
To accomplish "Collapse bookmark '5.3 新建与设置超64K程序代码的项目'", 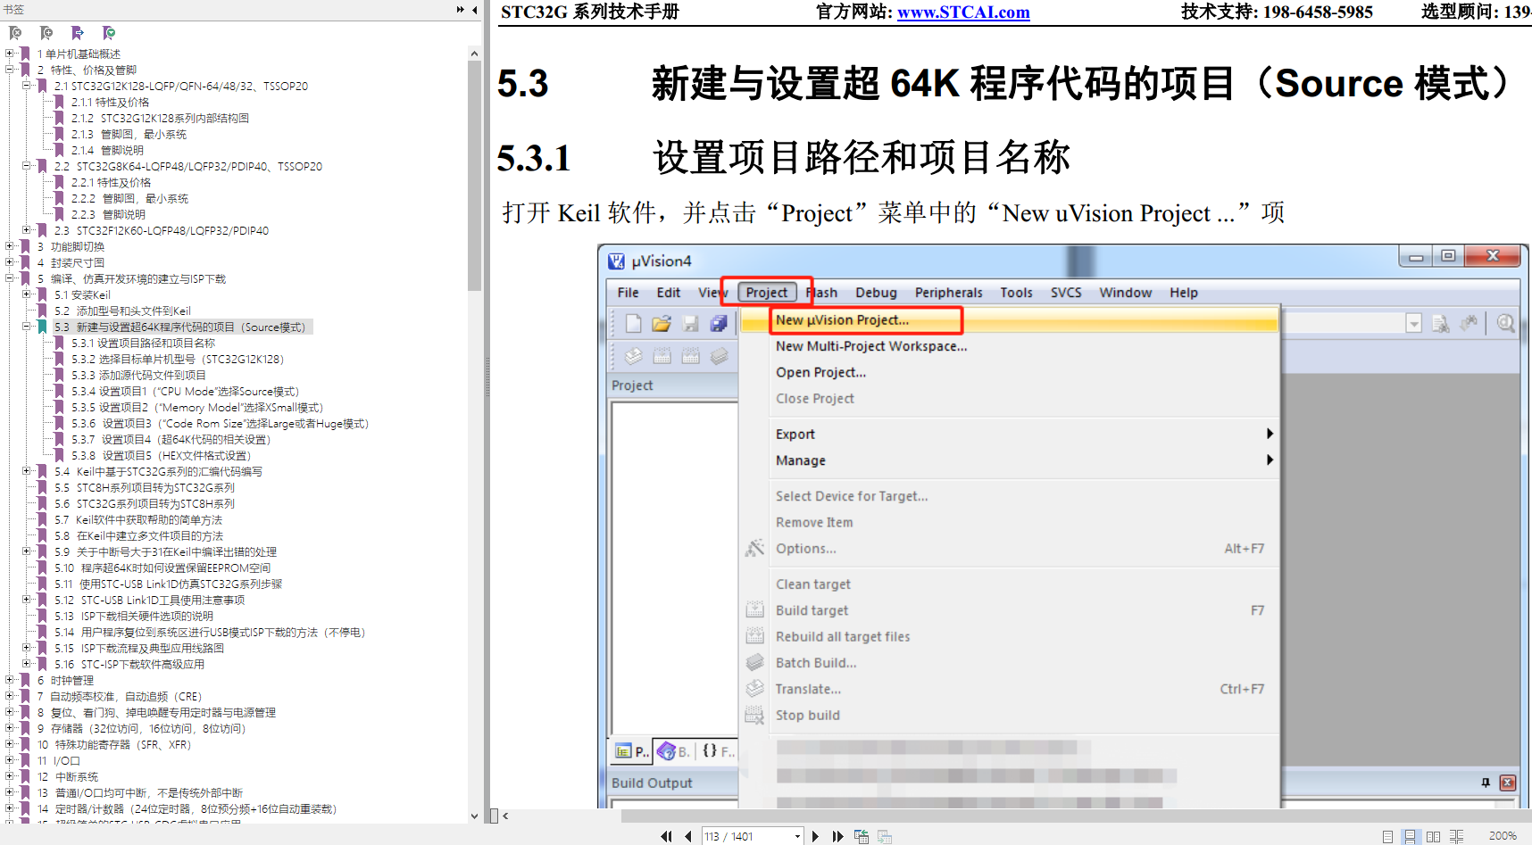I will click(26, 327).
